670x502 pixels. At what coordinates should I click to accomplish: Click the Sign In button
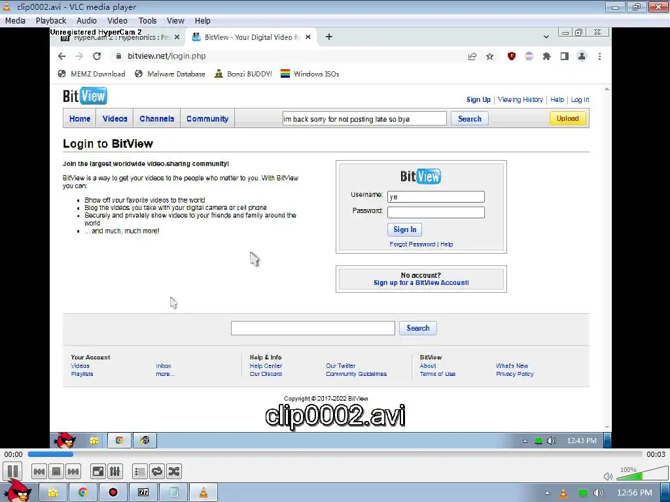[x=404, y=229]
